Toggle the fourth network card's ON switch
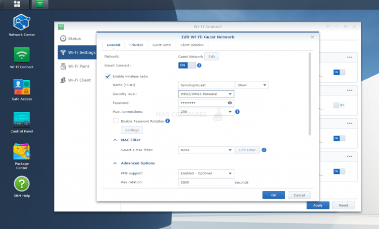Image resolution: width=379 pixels, height=229 pixels. coord(340,171)
